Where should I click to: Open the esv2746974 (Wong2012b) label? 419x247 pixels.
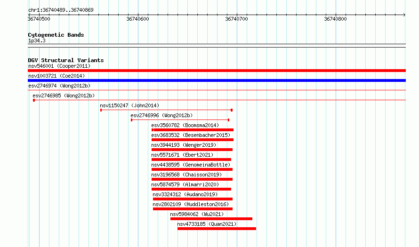59,86
